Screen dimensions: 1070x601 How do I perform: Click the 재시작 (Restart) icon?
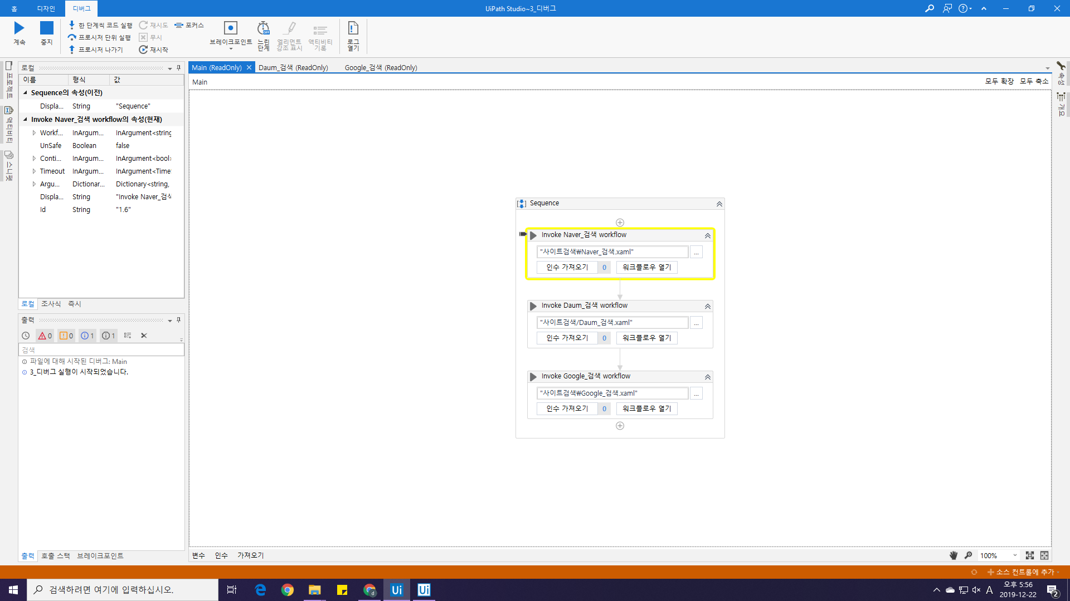pyautogui.click(x=143, y=50)
